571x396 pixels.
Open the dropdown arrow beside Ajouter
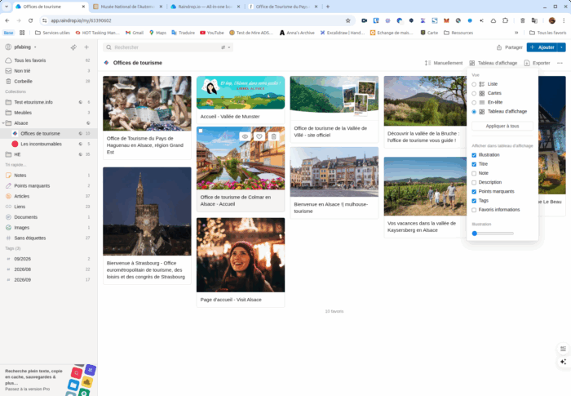[561, 47]
